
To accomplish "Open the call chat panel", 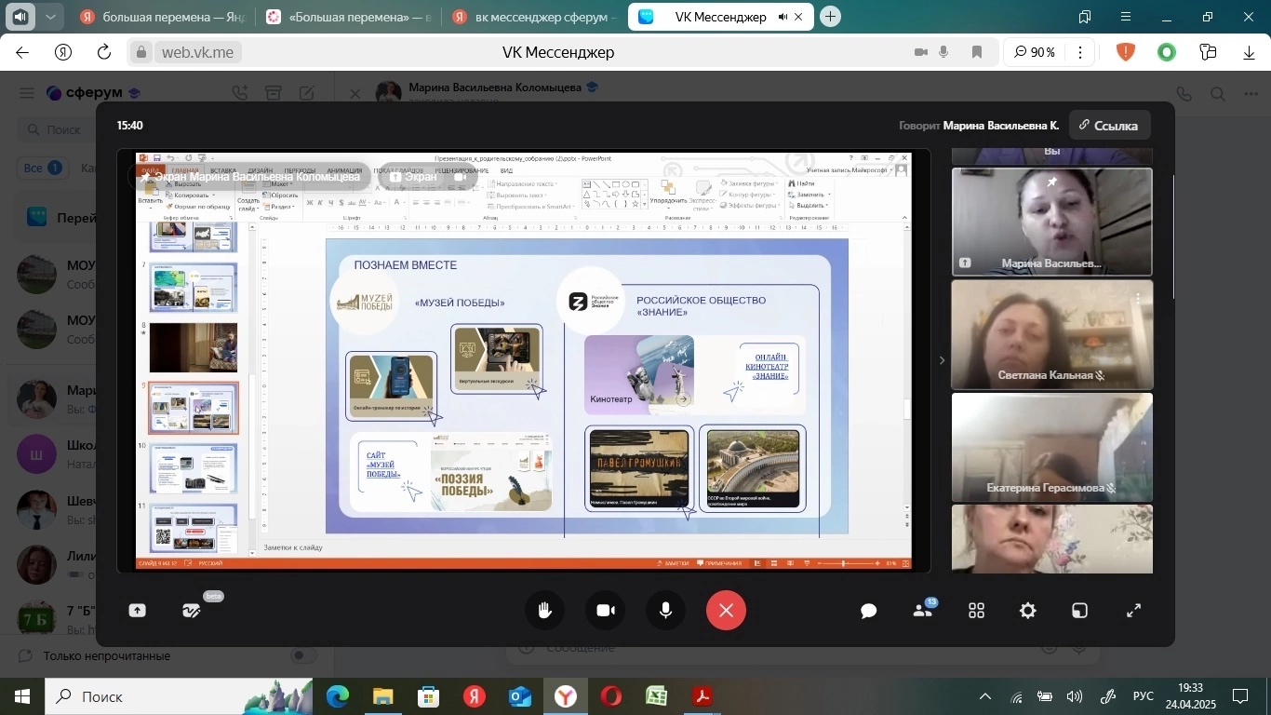I will pyautogui.click(x=869, y=611).
